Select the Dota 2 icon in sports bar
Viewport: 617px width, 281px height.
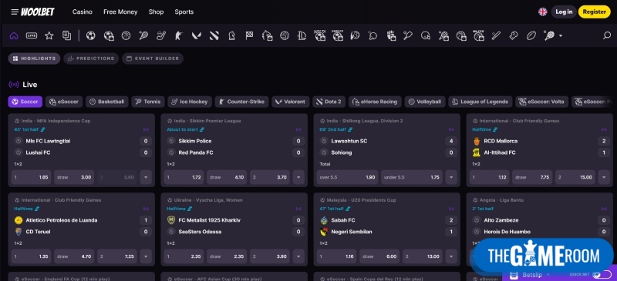(x=214, y=35)
